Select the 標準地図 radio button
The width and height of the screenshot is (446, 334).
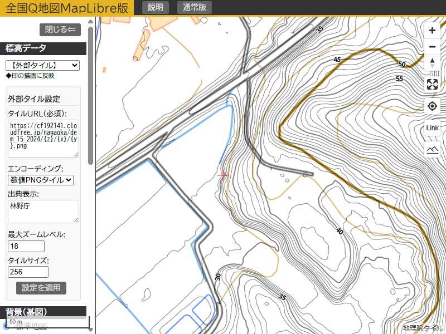point(6,326)
